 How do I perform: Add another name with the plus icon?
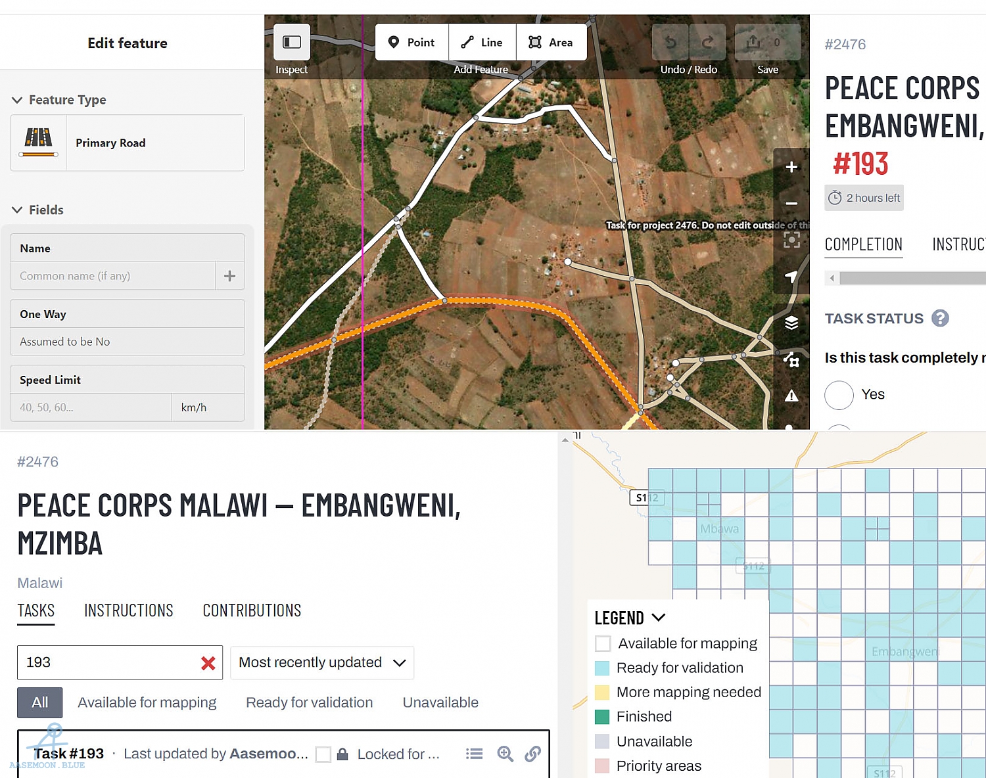click(x=229, y=276)
